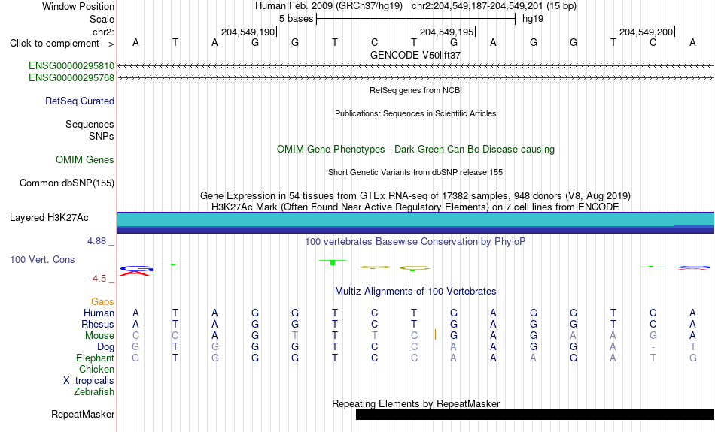Image resolution: width=715 pixels, height=432 pixels.
Task: Select the Elephant species label
Action: tap(95, 358)
